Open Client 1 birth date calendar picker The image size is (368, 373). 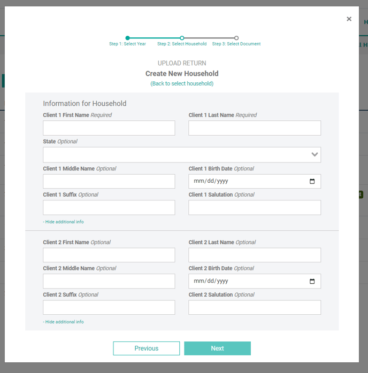[x=312, y=181]
